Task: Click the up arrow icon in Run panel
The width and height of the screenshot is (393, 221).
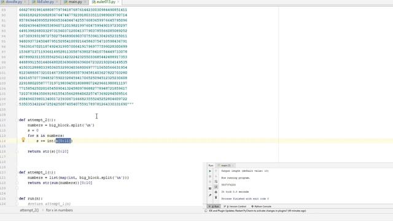Action: pos(216,171)
